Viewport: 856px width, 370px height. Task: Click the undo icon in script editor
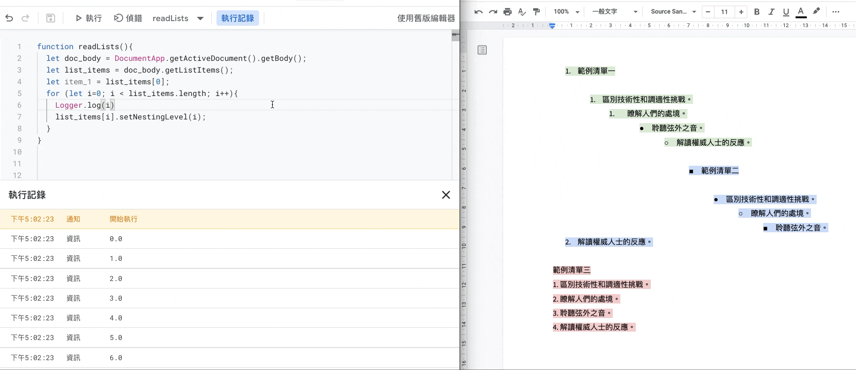point(9,18)
